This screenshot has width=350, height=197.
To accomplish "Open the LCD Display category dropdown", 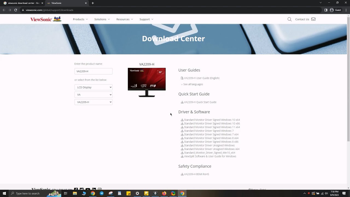I will point(93,87).
